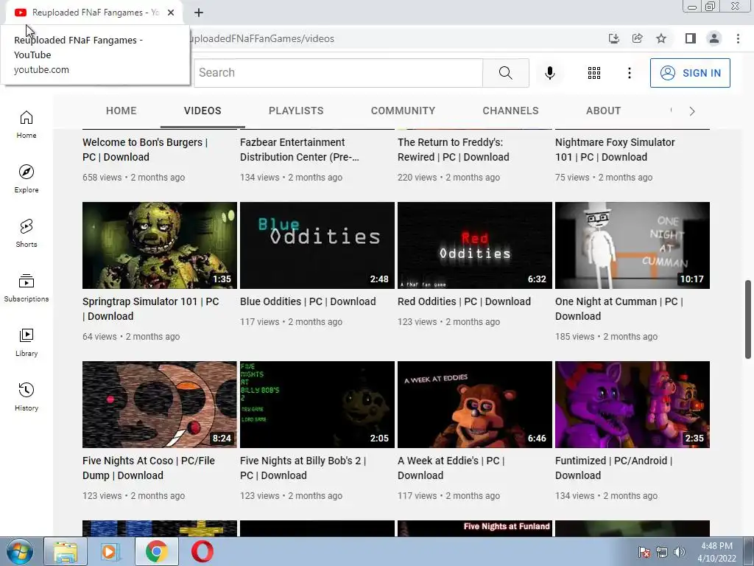Open Blue Oddities video thumbnail
The image size is (754, 566).
[x=317, y=245]
